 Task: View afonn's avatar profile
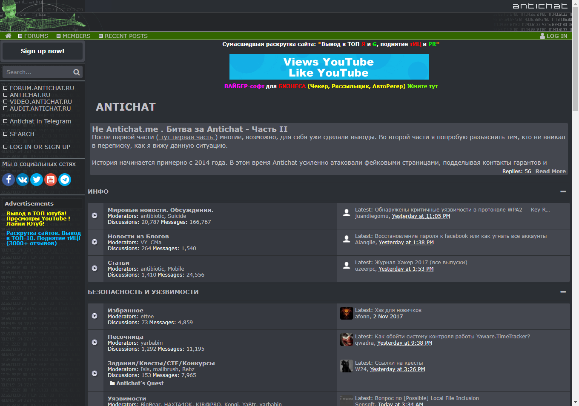[347, 313]
